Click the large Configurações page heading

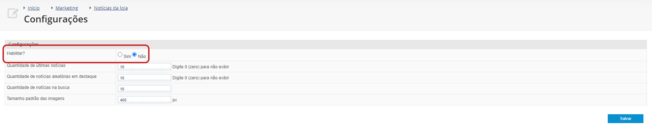(x=56, y=19)
